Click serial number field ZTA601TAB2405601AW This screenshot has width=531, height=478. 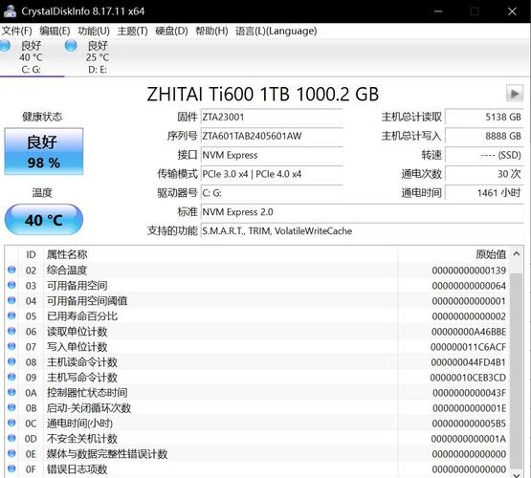tap(272, 136)
